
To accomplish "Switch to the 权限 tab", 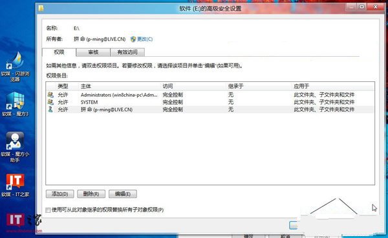I will [59, 52].
